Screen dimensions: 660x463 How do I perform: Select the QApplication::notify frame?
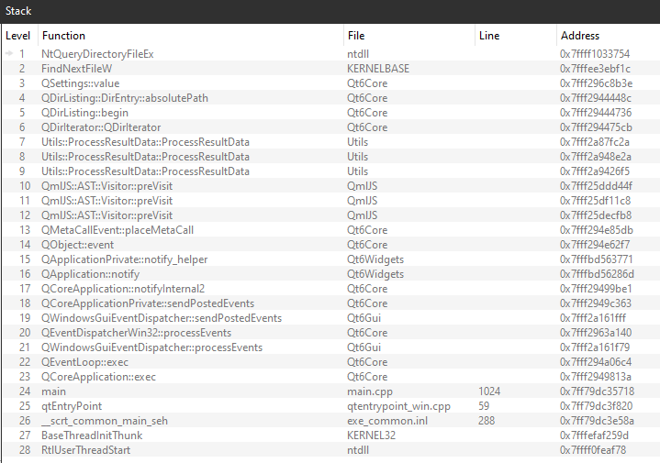point(91,274)
